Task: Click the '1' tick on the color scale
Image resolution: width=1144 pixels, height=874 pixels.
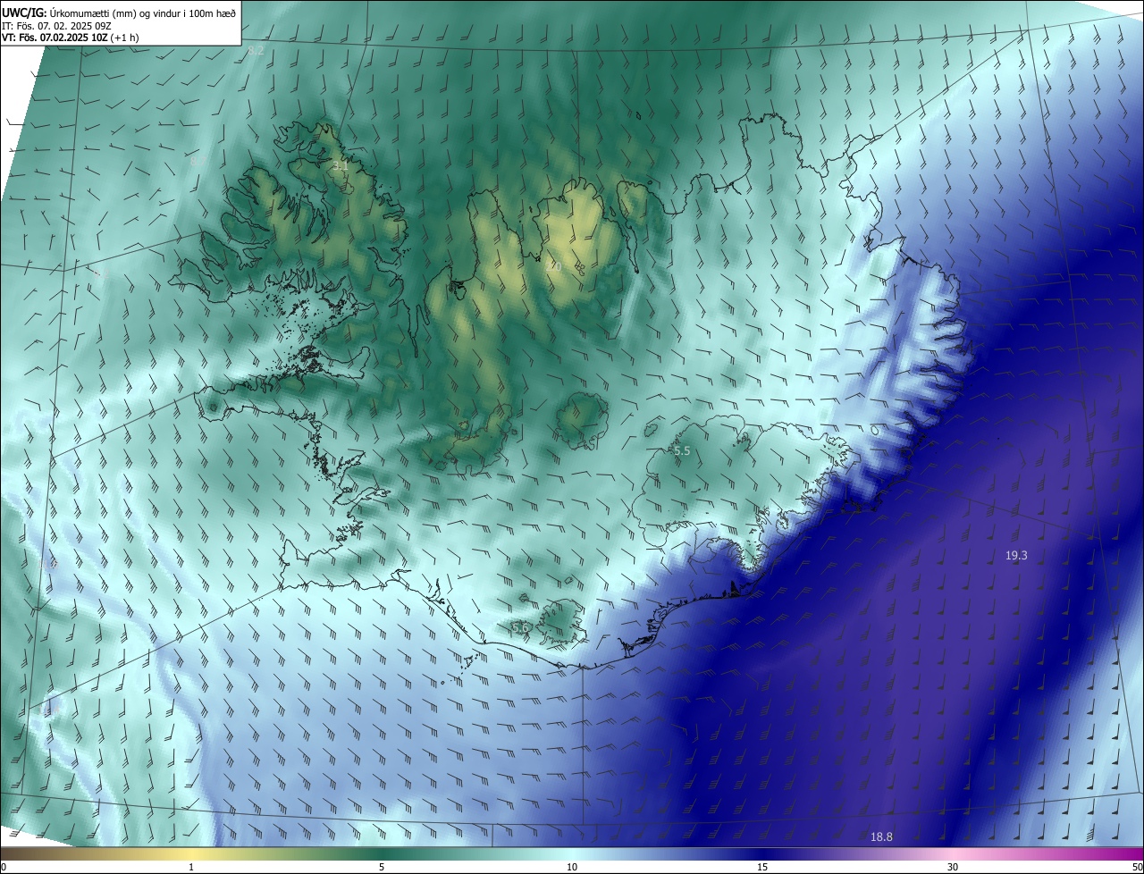Action: click(191, 867)
